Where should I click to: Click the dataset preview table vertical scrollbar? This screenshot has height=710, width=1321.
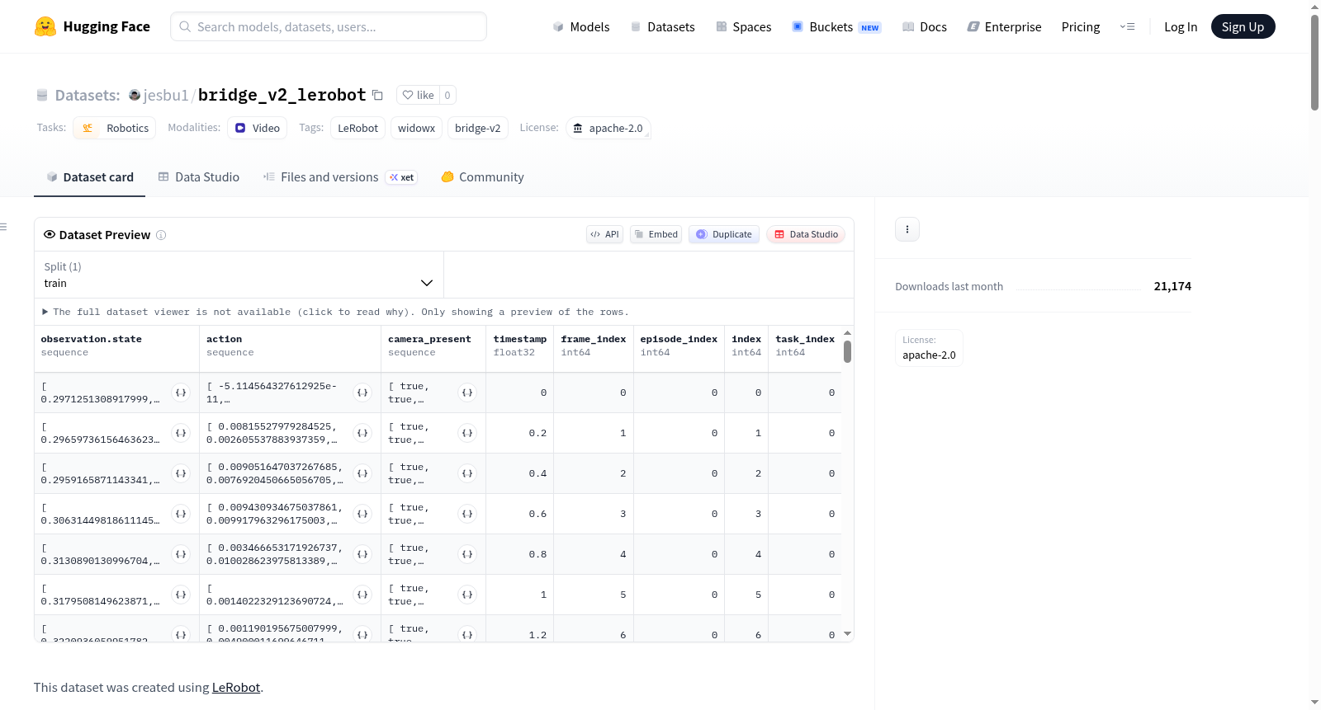(847, 352)
